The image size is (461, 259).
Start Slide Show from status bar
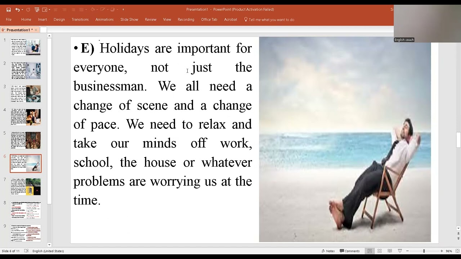click(400, 251)
